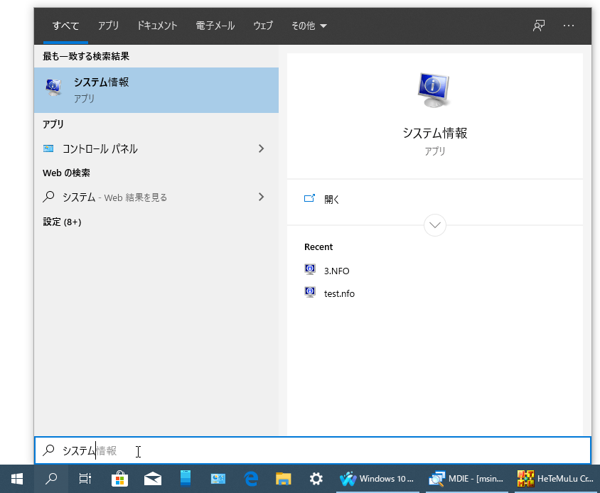
Task: Click the taskbar search button
Action: tap(51, 479)
